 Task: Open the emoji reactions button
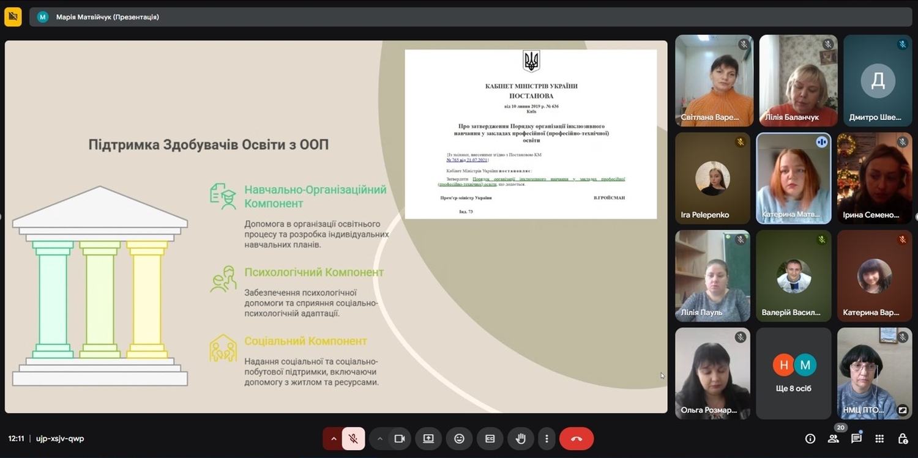tap(459, 438)
